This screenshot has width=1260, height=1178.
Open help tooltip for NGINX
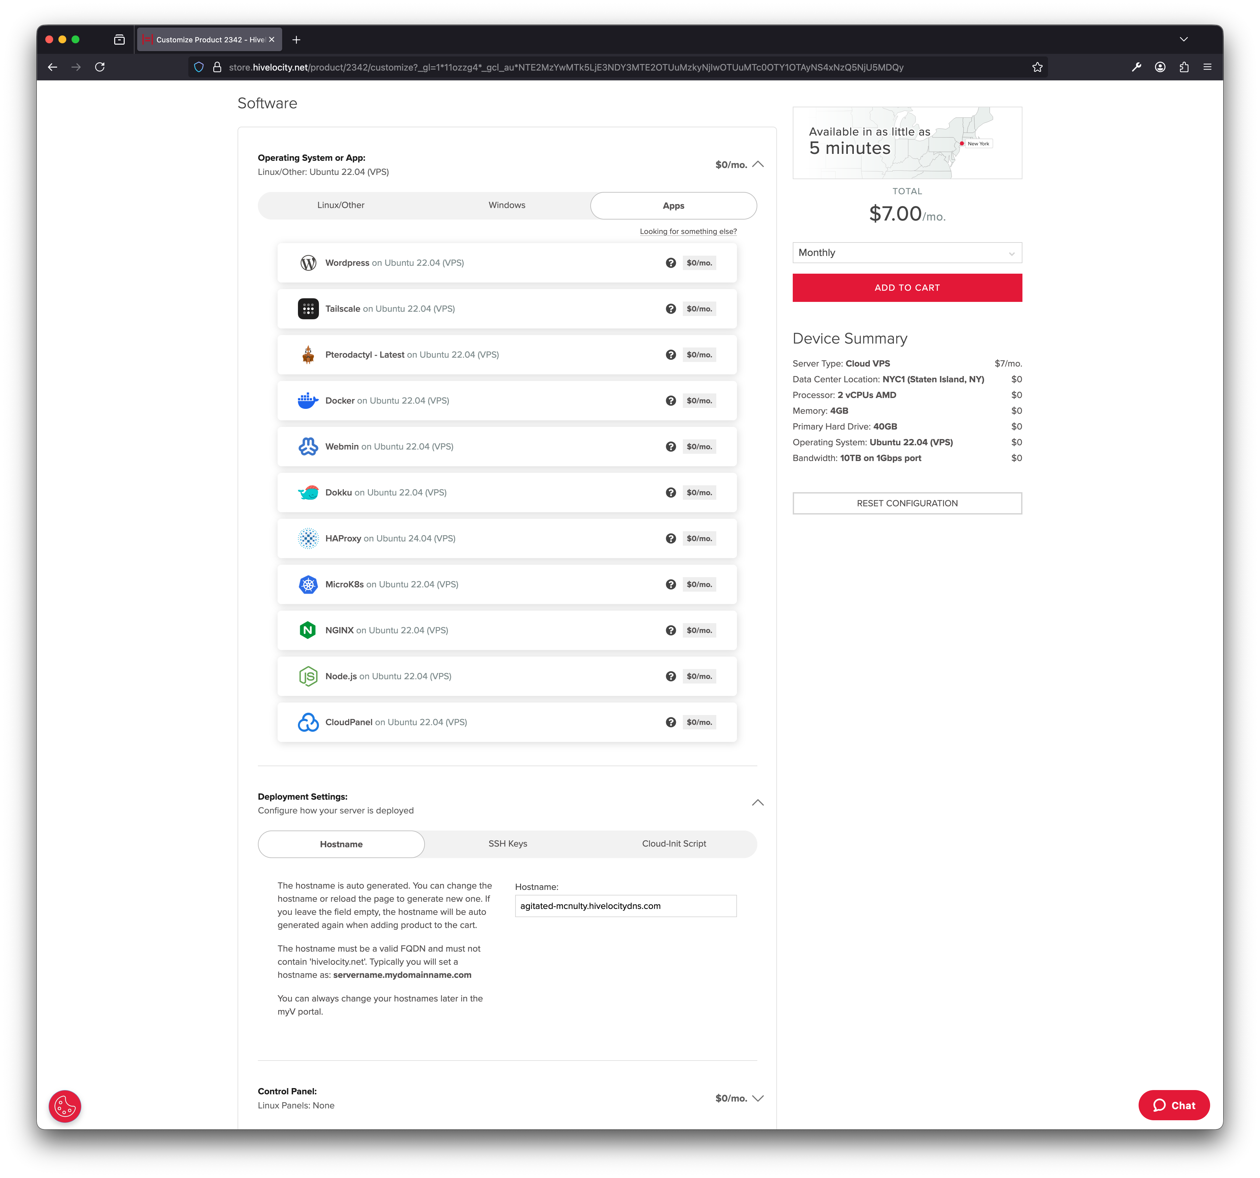point(671,630)
